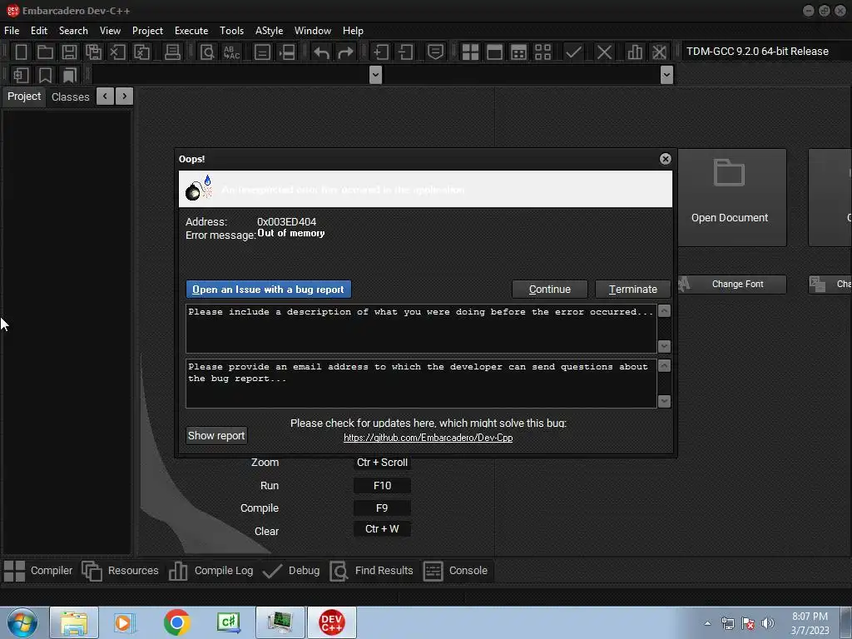
Task: Click the Open Document folder tile
Action: click(732, 198)
